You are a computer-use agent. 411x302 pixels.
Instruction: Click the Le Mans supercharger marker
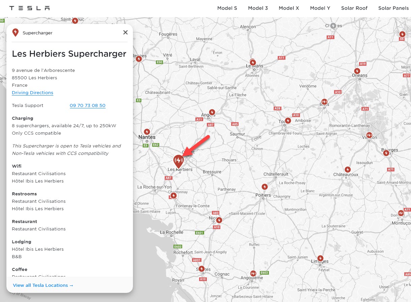point(253,62)
